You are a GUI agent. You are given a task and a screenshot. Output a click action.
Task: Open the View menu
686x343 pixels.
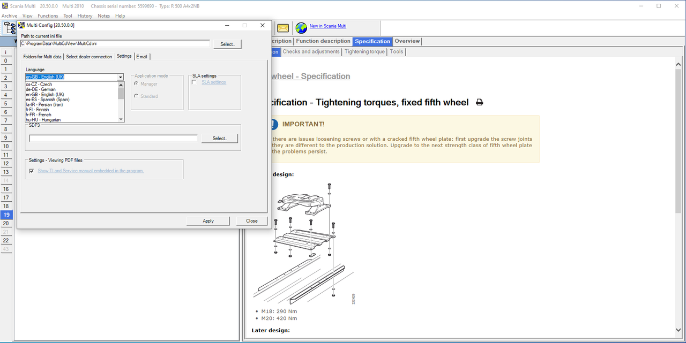(27, 16)
